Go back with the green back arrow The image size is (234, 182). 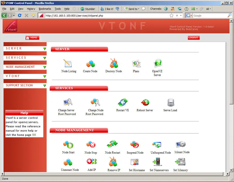click(x=4, y=16)
